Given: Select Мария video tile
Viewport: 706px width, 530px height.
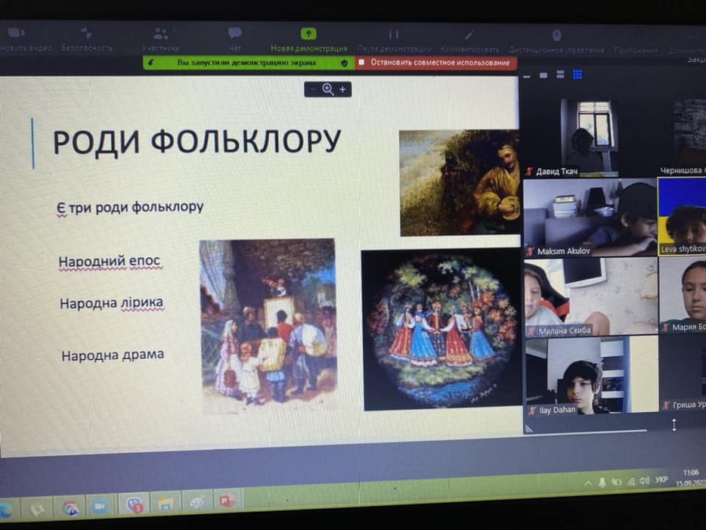Looking at the screenshot, I should click(682, 296).
